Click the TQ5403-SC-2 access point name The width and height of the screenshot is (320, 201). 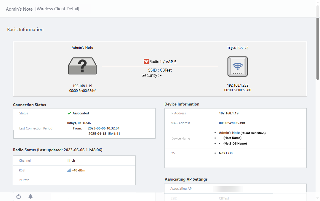pyautogui.click(x=237, y=48)
